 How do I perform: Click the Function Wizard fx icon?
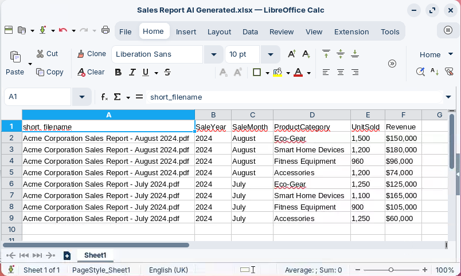point(104,97)
